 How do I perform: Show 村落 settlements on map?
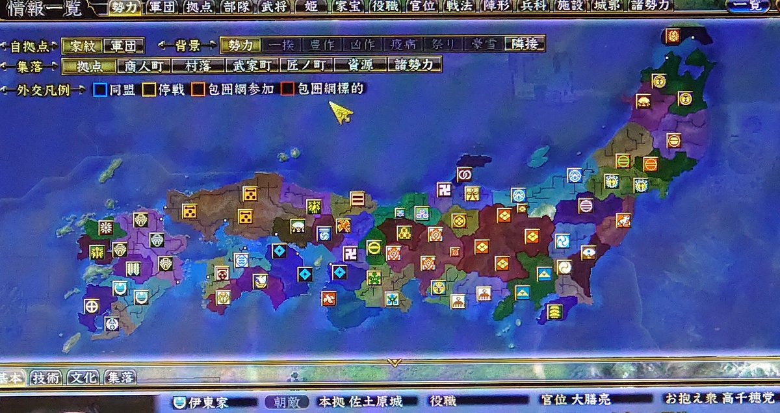click(x=198, y=66)
